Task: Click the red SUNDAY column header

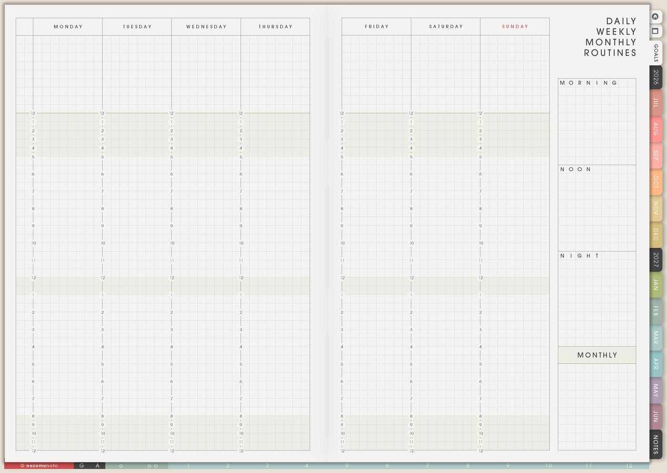Action: pyautogui.click(x=515, y=27)
